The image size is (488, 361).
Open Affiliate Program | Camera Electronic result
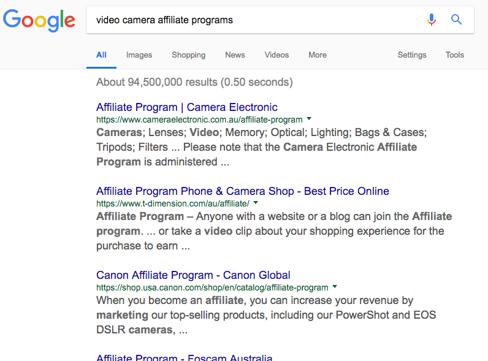coord(187,107)
